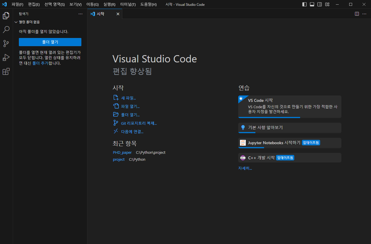
Task: Click the VS Code logo in title bar
Action: pos(4,4)
